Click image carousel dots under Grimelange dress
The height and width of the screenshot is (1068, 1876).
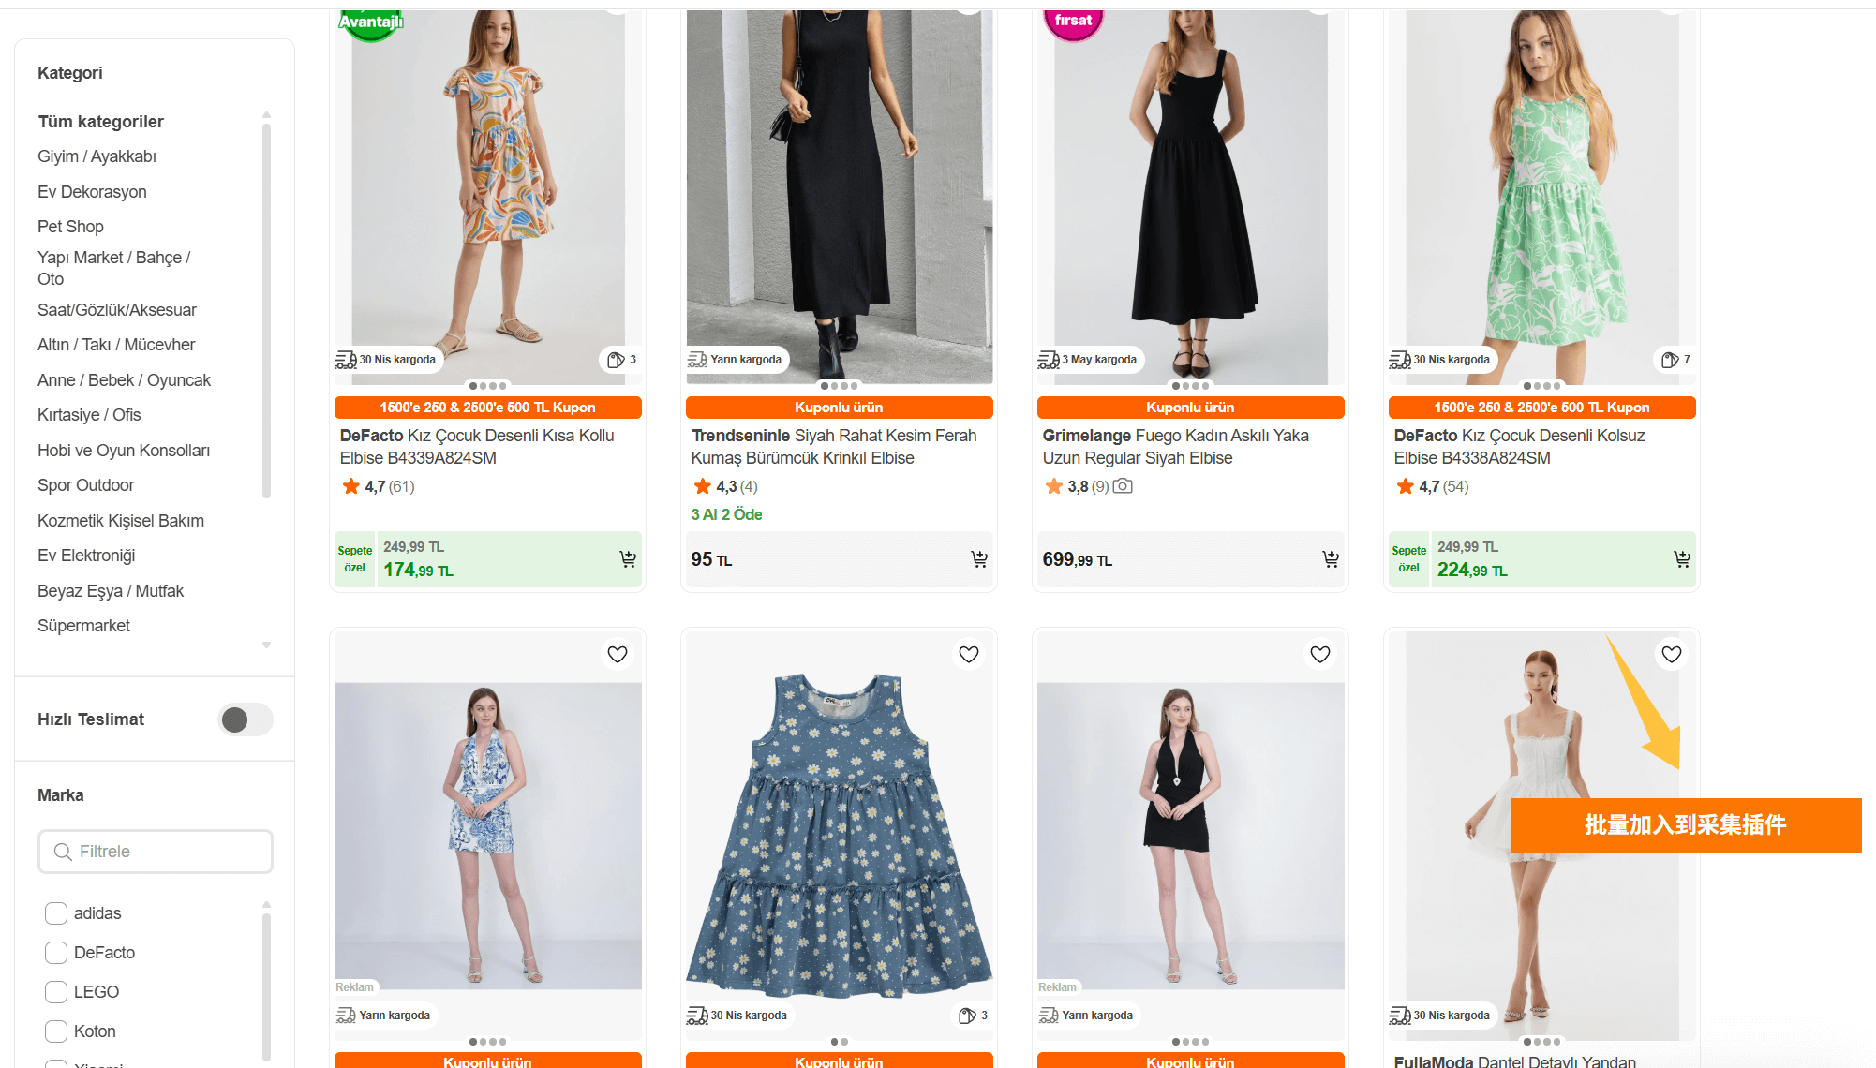point(1191,386)
